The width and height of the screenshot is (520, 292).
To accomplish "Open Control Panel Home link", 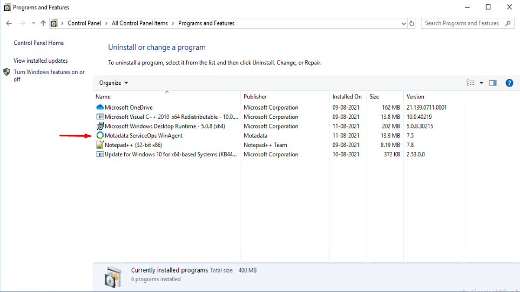I will (x=38, y=43).
